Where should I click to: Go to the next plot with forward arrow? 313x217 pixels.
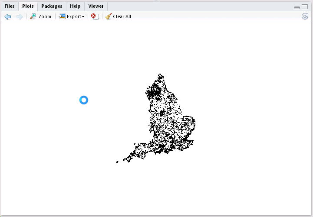point(20,16)
